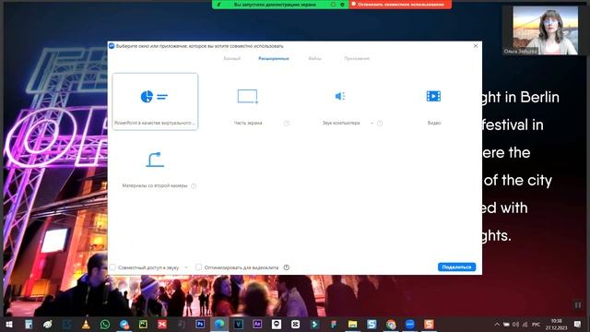590x332 pixels.
Task: Switch input language 'РУС' in tray
Action: pos(536,324)
